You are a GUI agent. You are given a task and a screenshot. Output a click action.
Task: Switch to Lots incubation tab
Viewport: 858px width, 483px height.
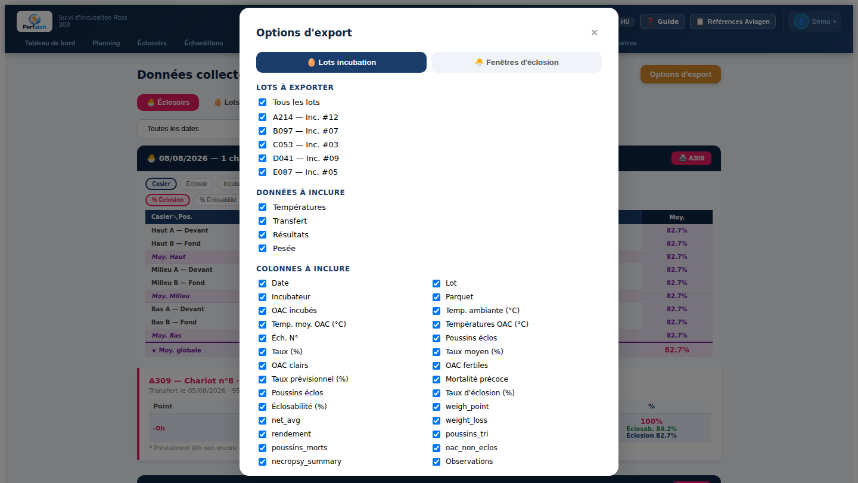pyautogui.click(x=341, y=62)
